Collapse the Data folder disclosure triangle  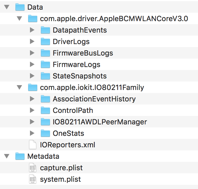7,7
